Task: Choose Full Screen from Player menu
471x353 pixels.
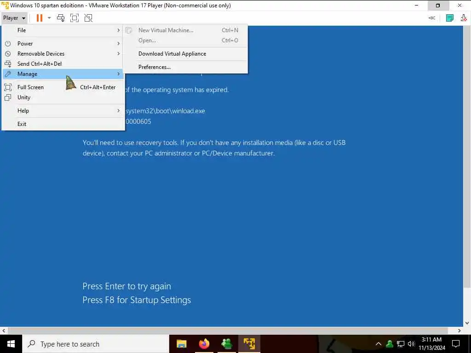Action: coord(63,87)
